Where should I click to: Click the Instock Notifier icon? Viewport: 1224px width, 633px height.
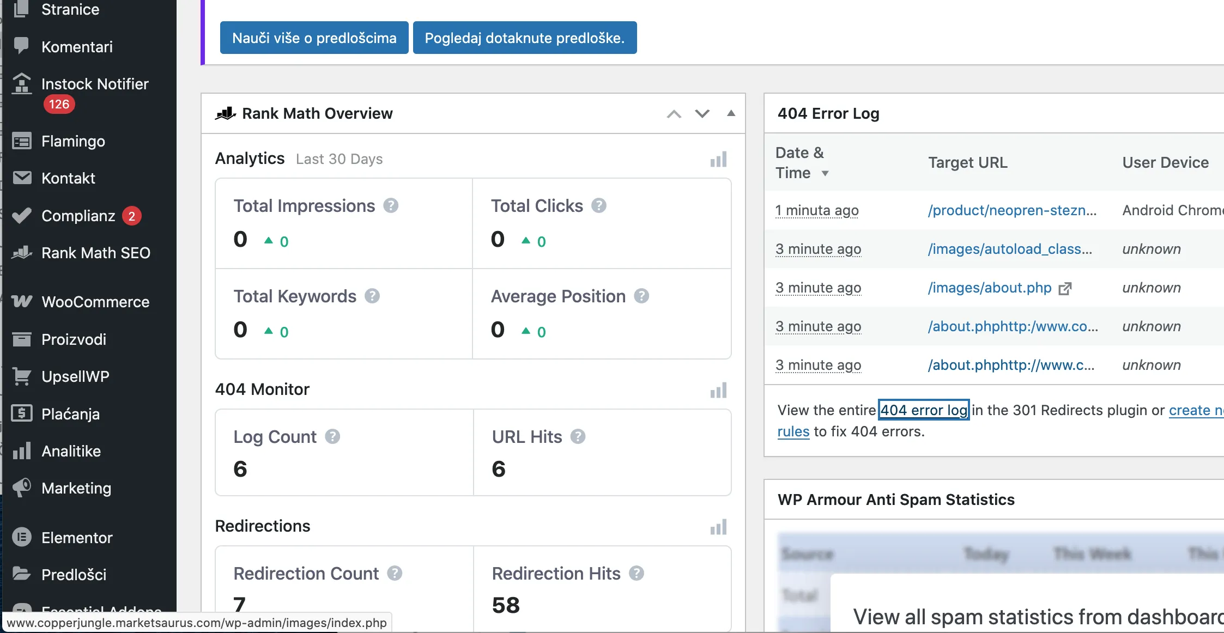click(x=22, y=83)
